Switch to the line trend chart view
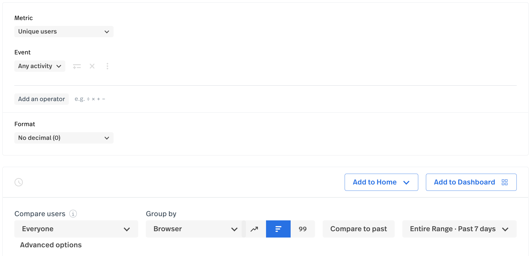This screenshot has width=531, height=256. point(254,229)
